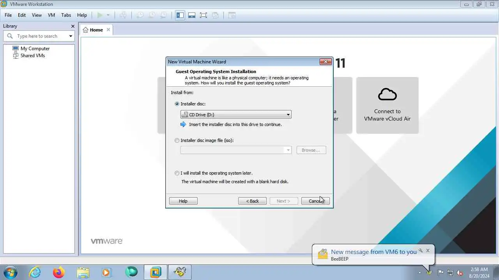Viewport: 499px width, 280px height.
Task: Go back with the < Back button
Action: pyautogui.click(x=252, y=201)
